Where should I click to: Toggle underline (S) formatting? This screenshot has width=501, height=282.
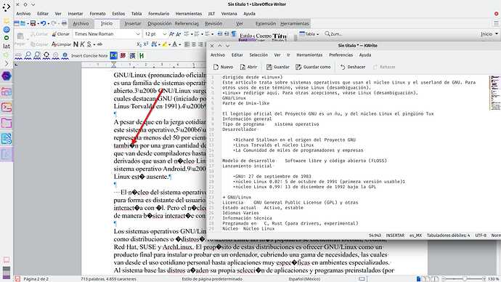pos(89,44)
